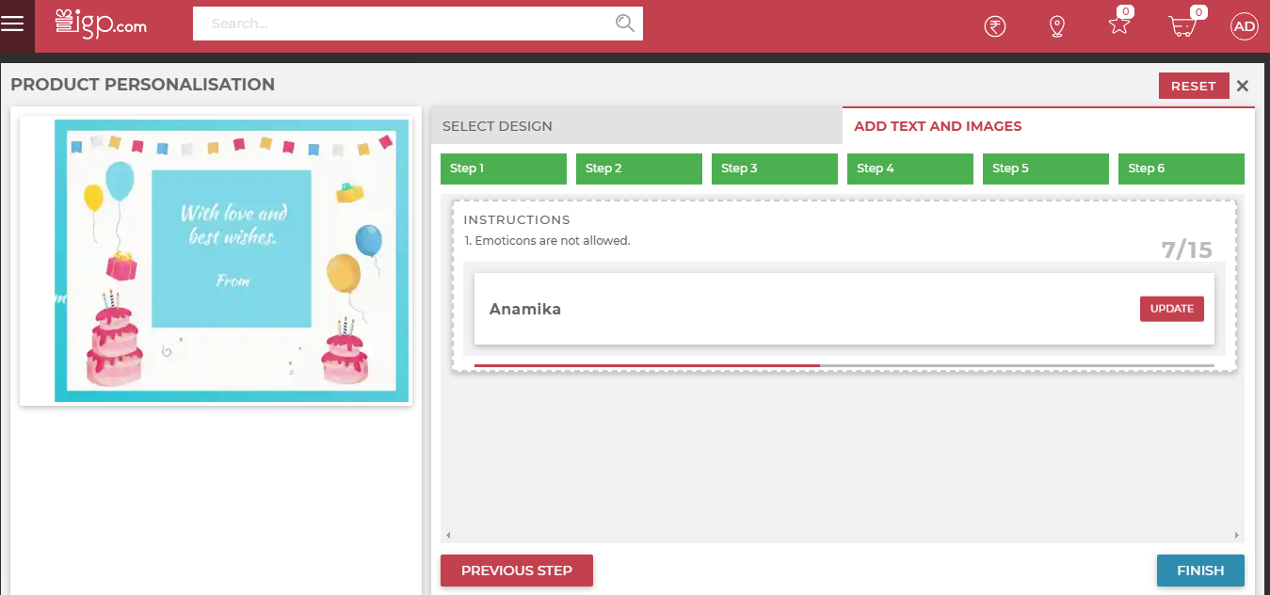Click the AD account avatar
The width and height of the screenshot is (1270, 595).
click(x=1244, y=26)
